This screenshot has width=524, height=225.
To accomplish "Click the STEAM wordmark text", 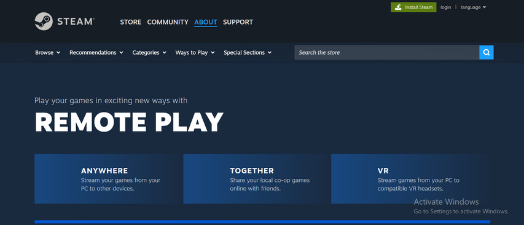I will coord(76,22).
